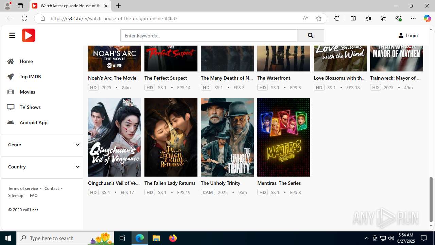435x245 pixels.
Task: Expand the Country section
Action: 42,167
